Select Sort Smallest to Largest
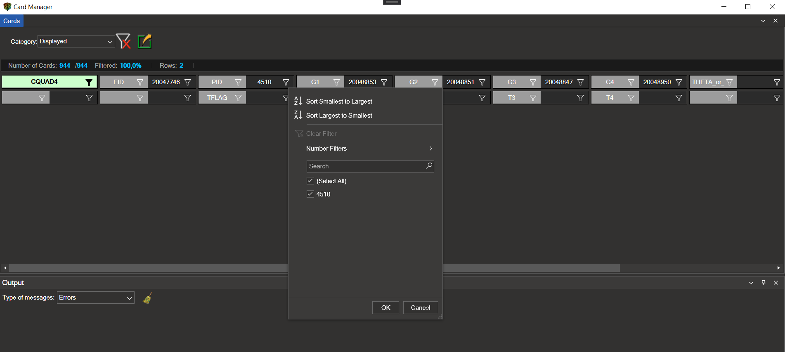This screenshot has height=352, width=785. click(x=339, y=102)
